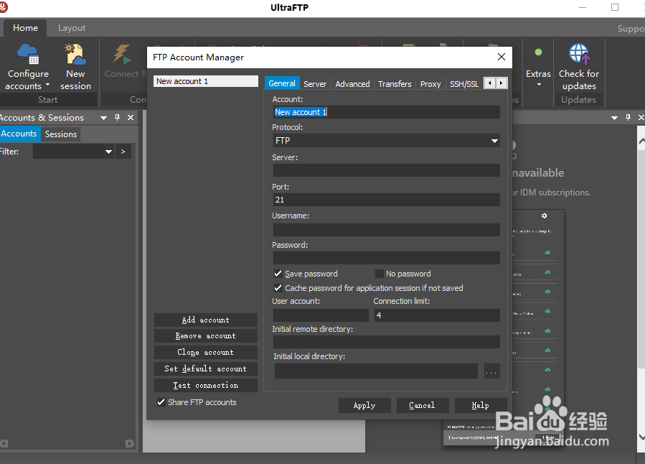Start a New session from ribbon
This screenshot has width=645, height=464.
click(x=75, y=67)
